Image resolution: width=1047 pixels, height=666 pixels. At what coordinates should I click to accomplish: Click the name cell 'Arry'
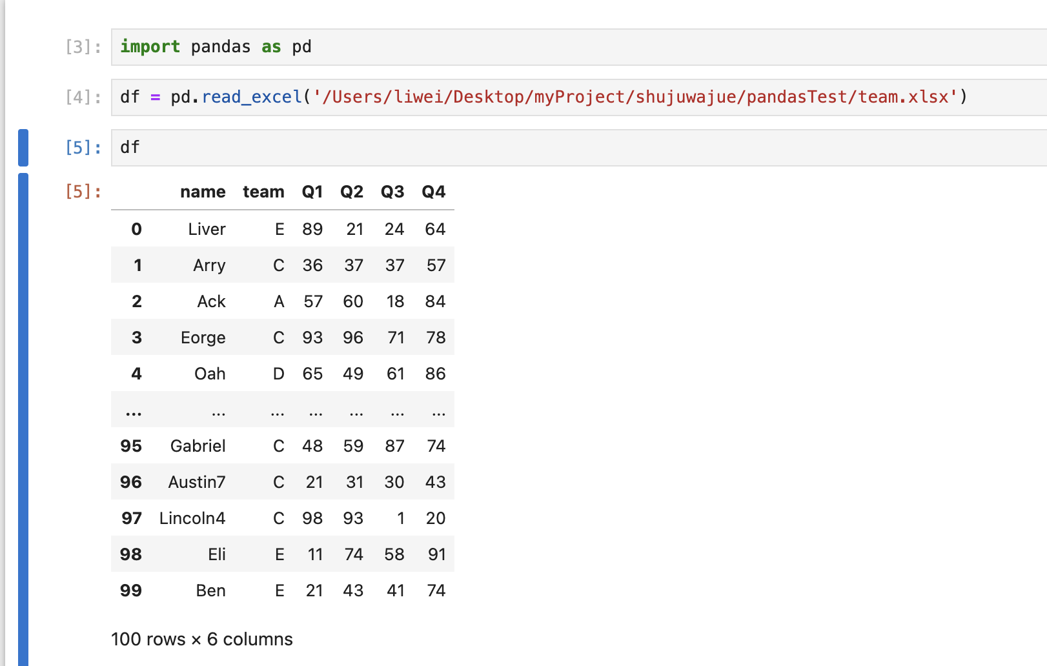point(209,265)
